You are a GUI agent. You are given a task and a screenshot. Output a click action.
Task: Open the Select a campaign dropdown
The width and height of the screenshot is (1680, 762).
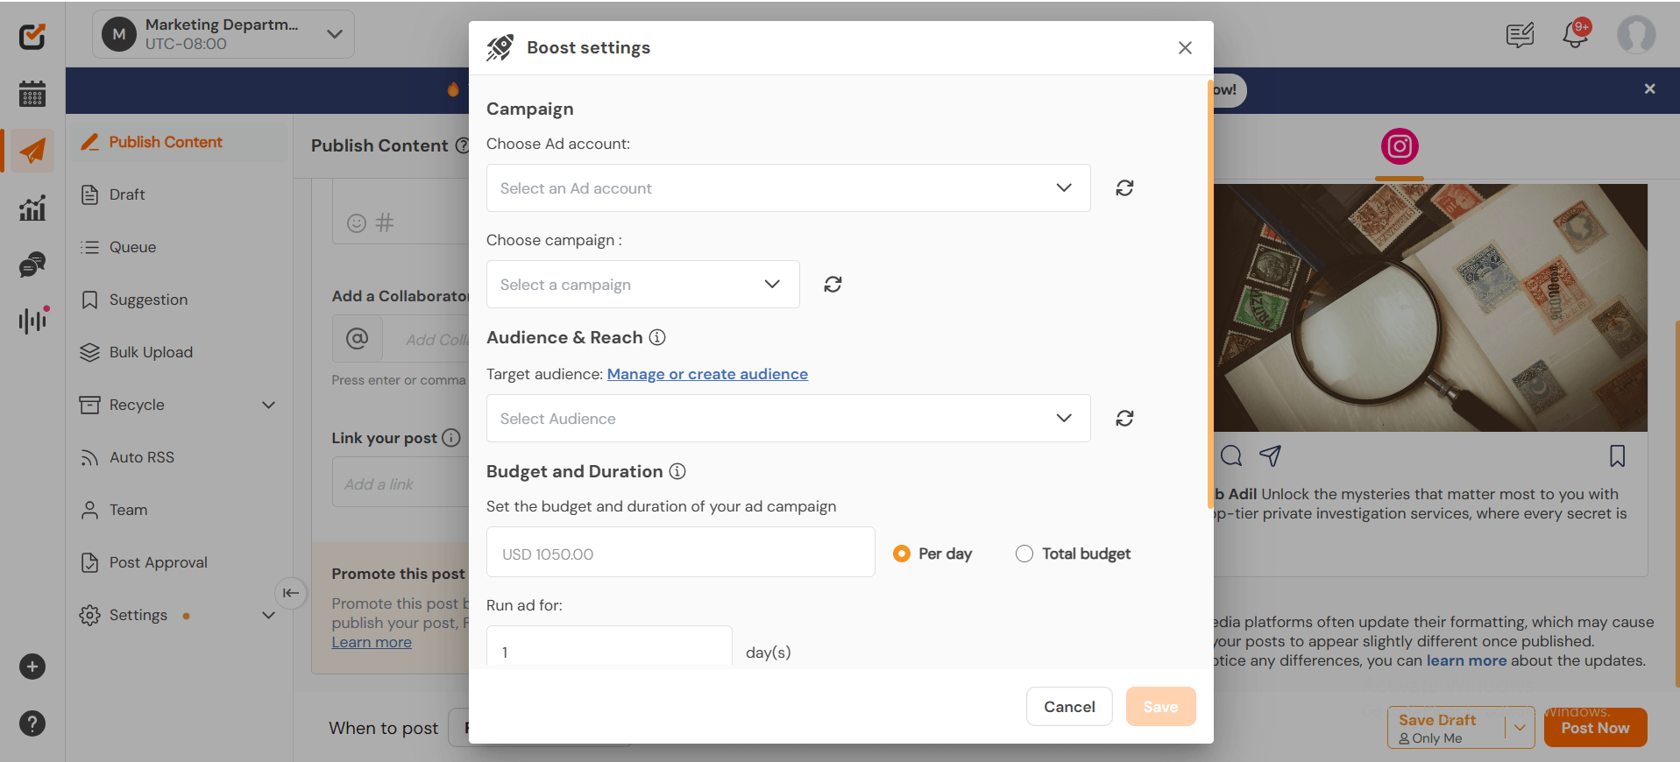[642, 284]
